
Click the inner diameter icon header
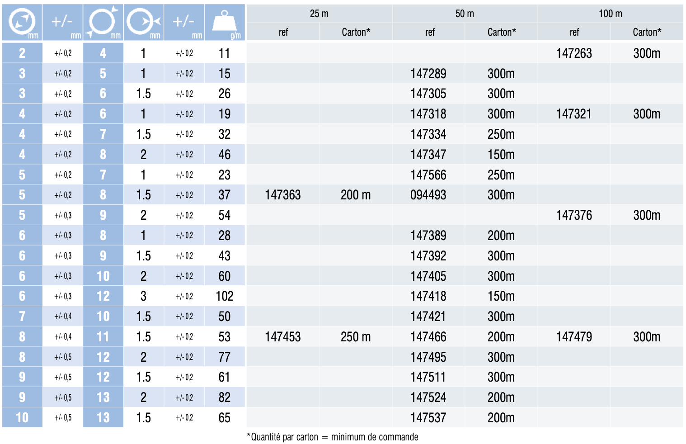(x=22, y=22)
